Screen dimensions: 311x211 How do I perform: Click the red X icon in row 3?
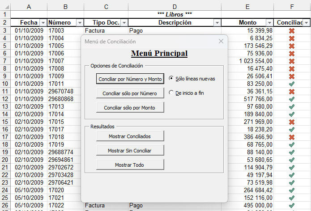292,31
